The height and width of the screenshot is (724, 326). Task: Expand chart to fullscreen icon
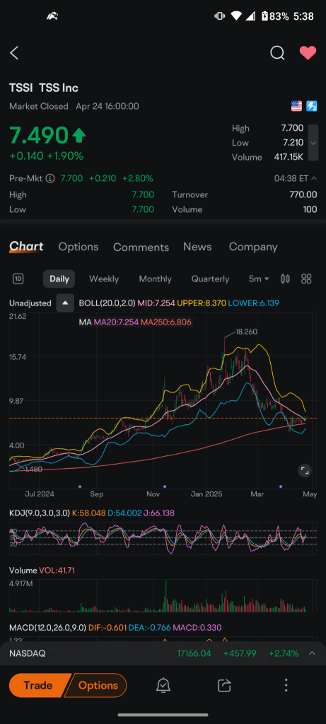coord(304,470)
